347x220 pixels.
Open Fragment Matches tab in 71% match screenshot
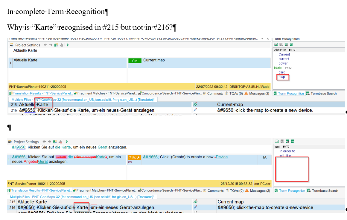tap(105, 190)
